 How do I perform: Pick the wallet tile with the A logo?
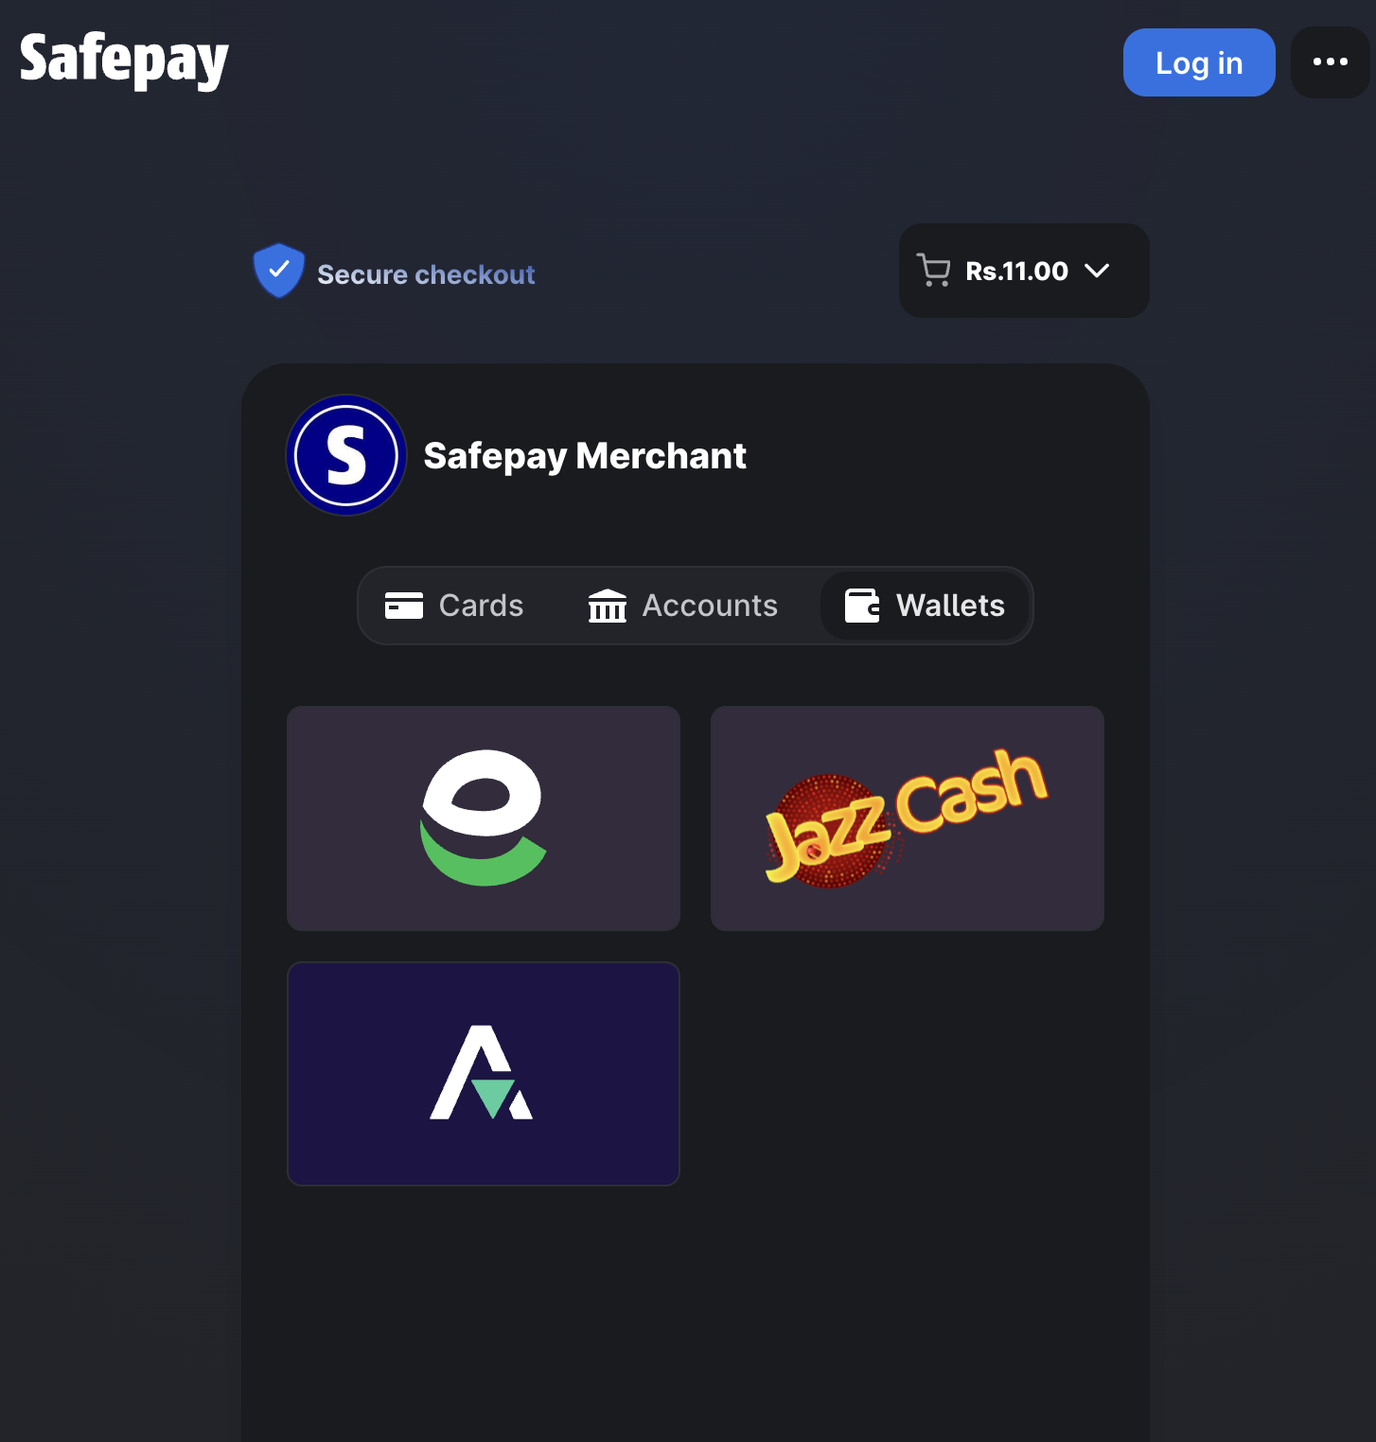[484, 1074]
